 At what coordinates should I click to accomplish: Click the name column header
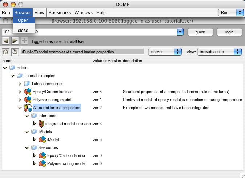point(47,61)
